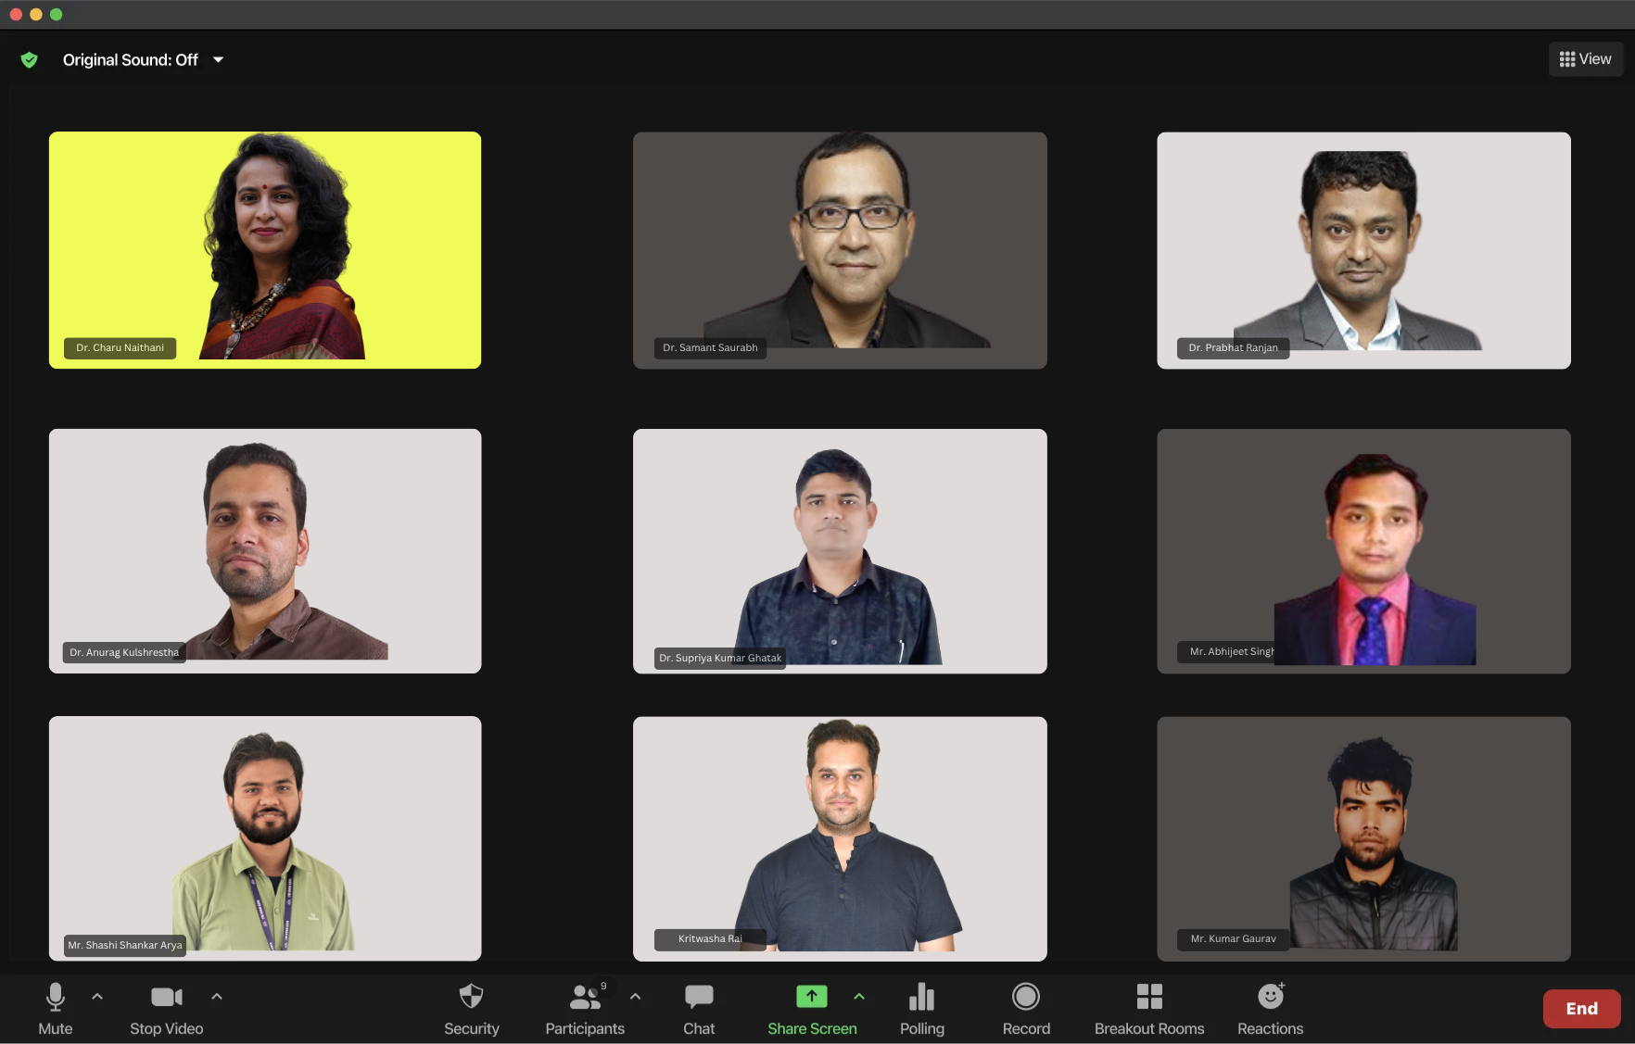Image resolution: width=1635 pixels, height=1044 pixels.
Task: Open the Participants panel
Action: (585, 1008)
